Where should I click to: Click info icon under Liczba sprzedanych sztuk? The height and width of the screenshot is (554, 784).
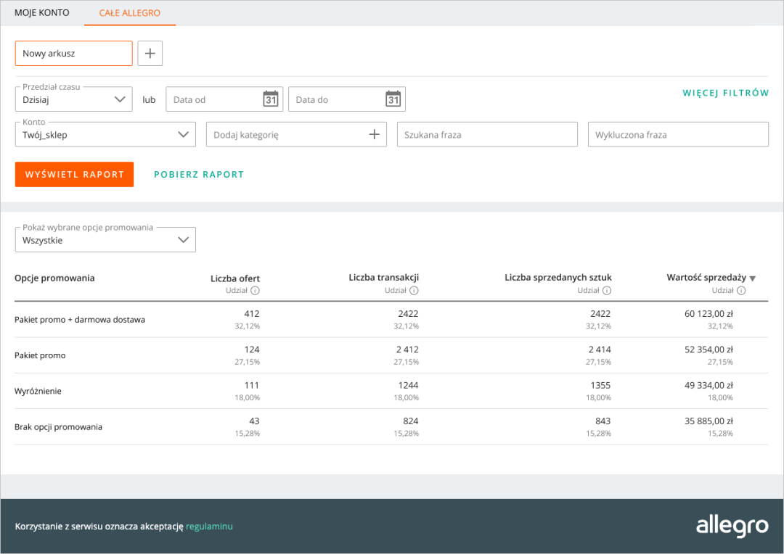pos(607,291)
